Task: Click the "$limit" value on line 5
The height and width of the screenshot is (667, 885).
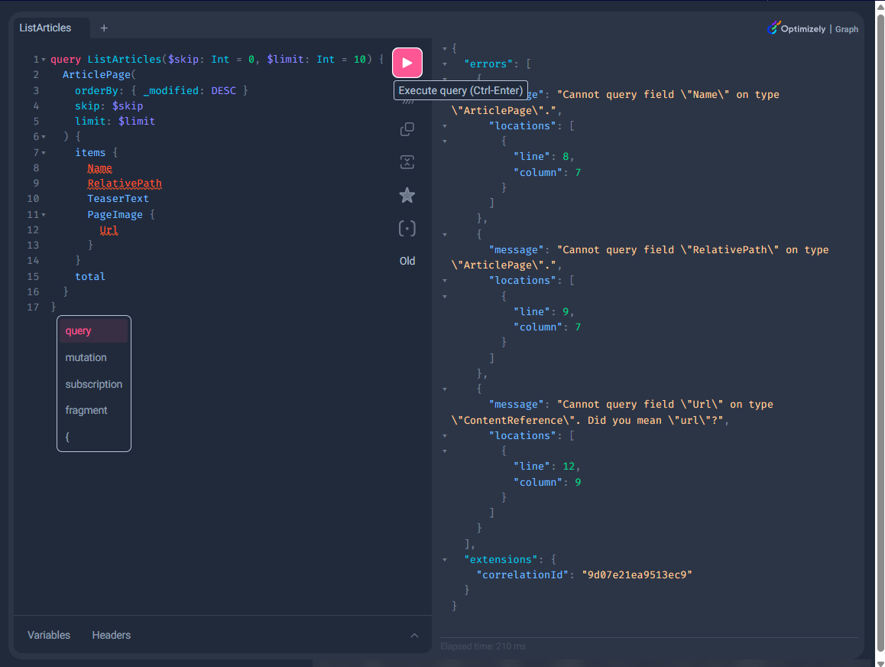Action: (137, 122)
